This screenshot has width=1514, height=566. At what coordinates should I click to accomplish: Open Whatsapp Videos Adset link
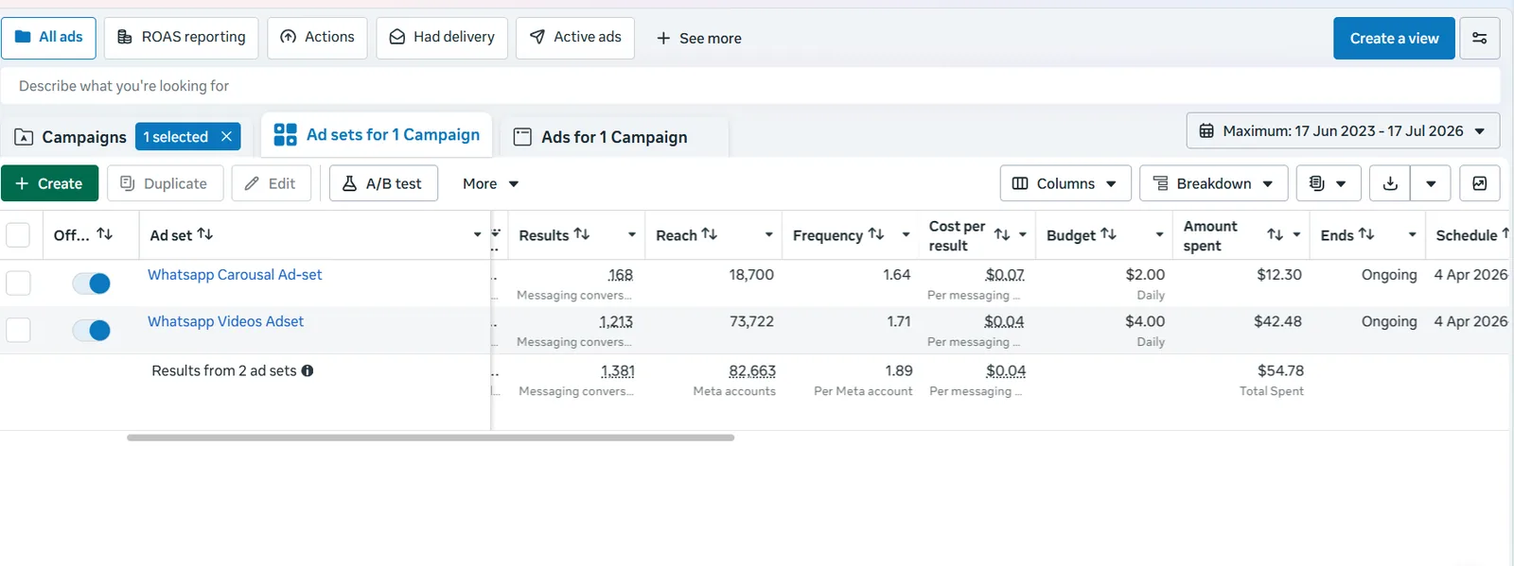click(x=225, y=321)
